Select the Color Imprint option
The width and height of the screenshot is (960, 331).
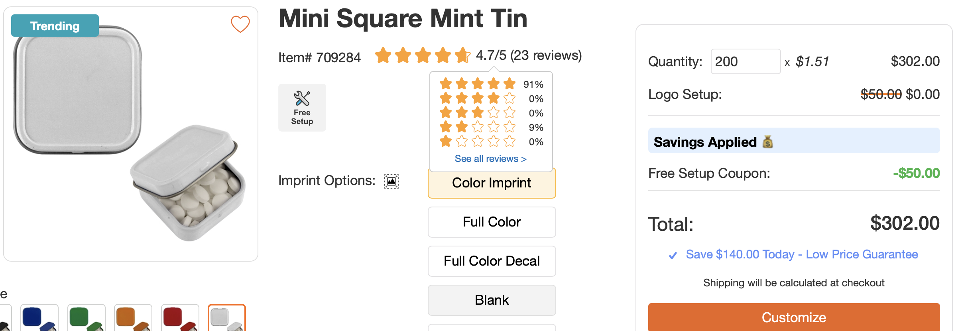(491, 183)
